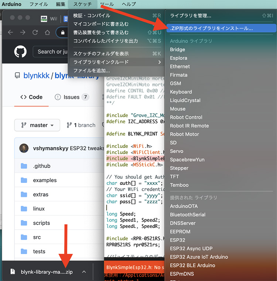Open the GitHub Code tab
The width and height of the screenshot is (277, 281).
point(31,97)
